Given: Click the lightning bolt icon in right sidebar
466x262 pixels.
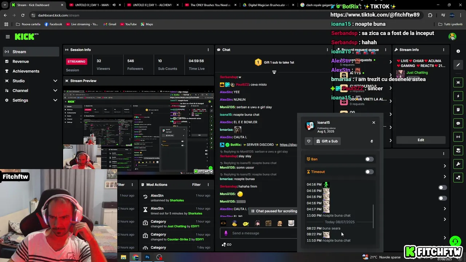Looking at the screenshot, I should tap(458, 96).
